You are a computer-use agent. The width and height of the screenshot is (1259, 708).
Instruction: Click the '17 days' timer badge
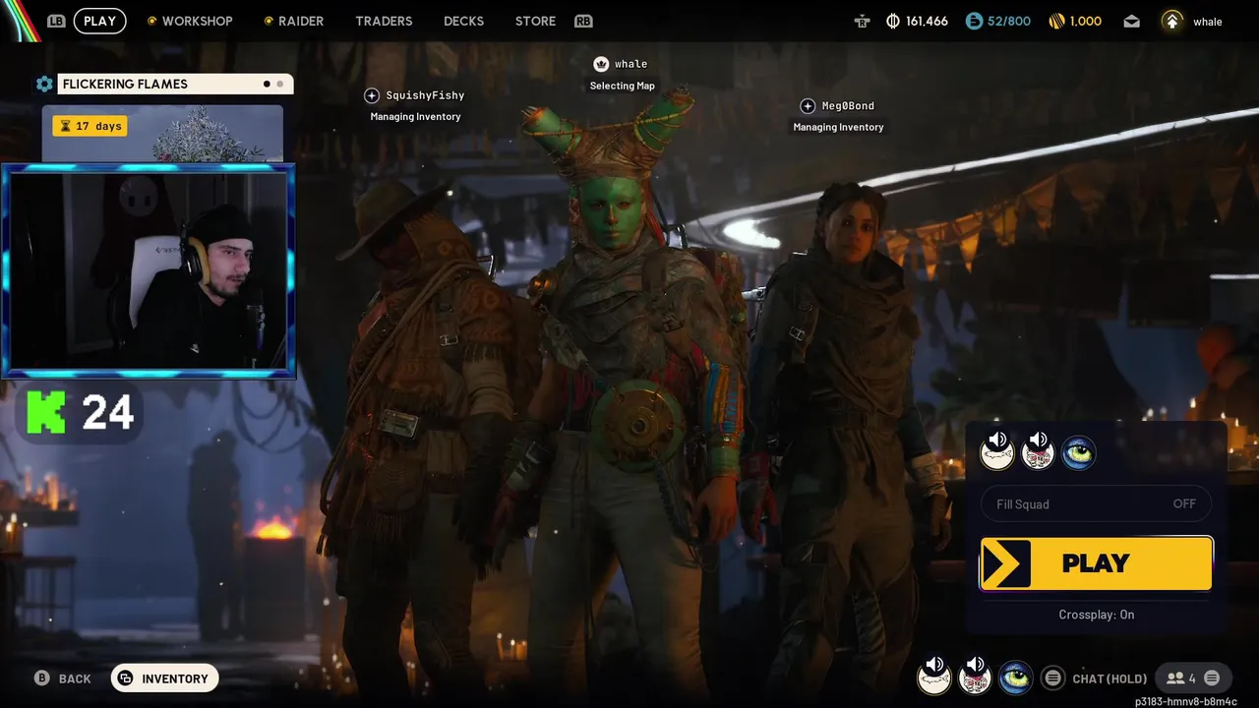point(90,126)
